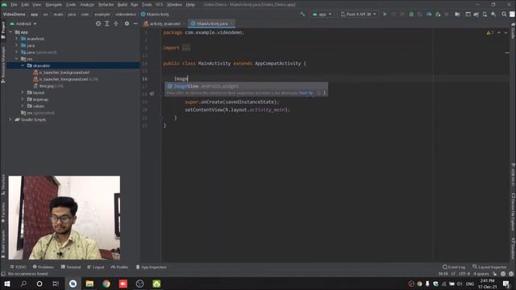Open the Layout Inspector

pyautogui.click(x=489, y=267)
